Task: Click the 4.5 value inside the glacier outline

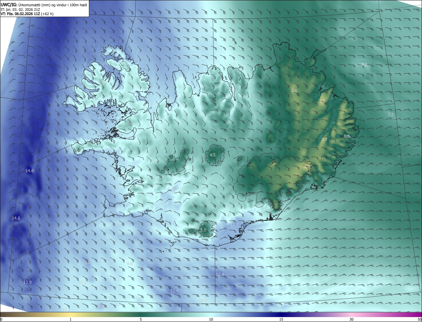Action: pyautogui.click(x=213, y=155)
